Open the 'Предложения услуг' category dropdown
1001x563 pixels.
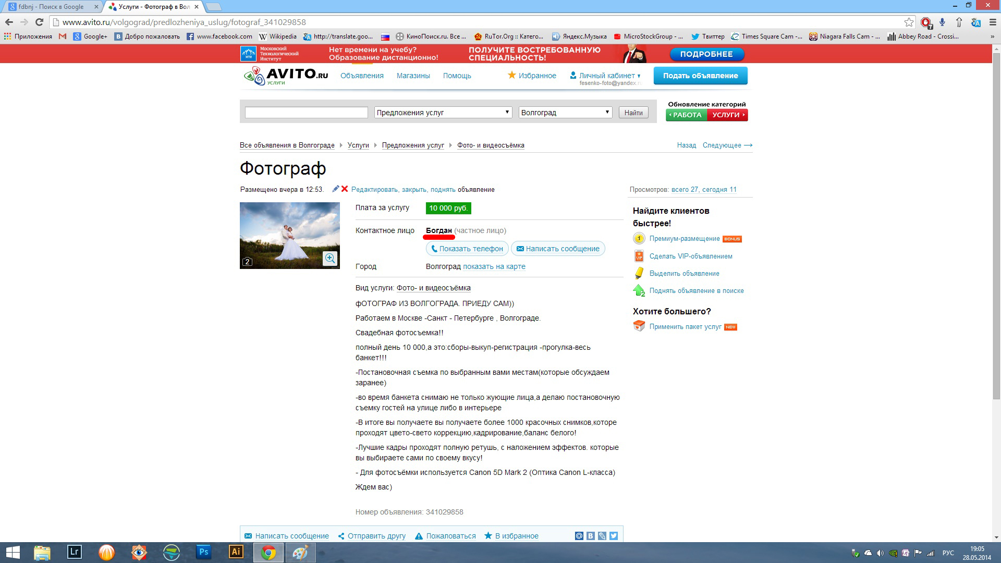(443, 113)
